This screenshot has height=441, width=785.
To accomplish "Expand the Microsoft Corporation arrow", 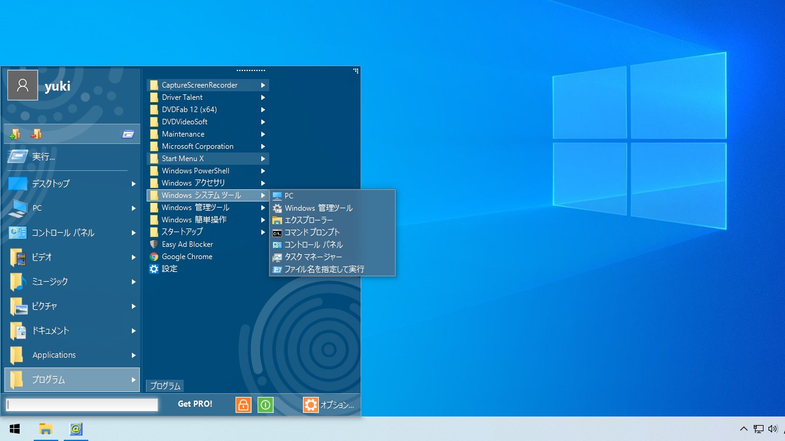I will [262, 146].
